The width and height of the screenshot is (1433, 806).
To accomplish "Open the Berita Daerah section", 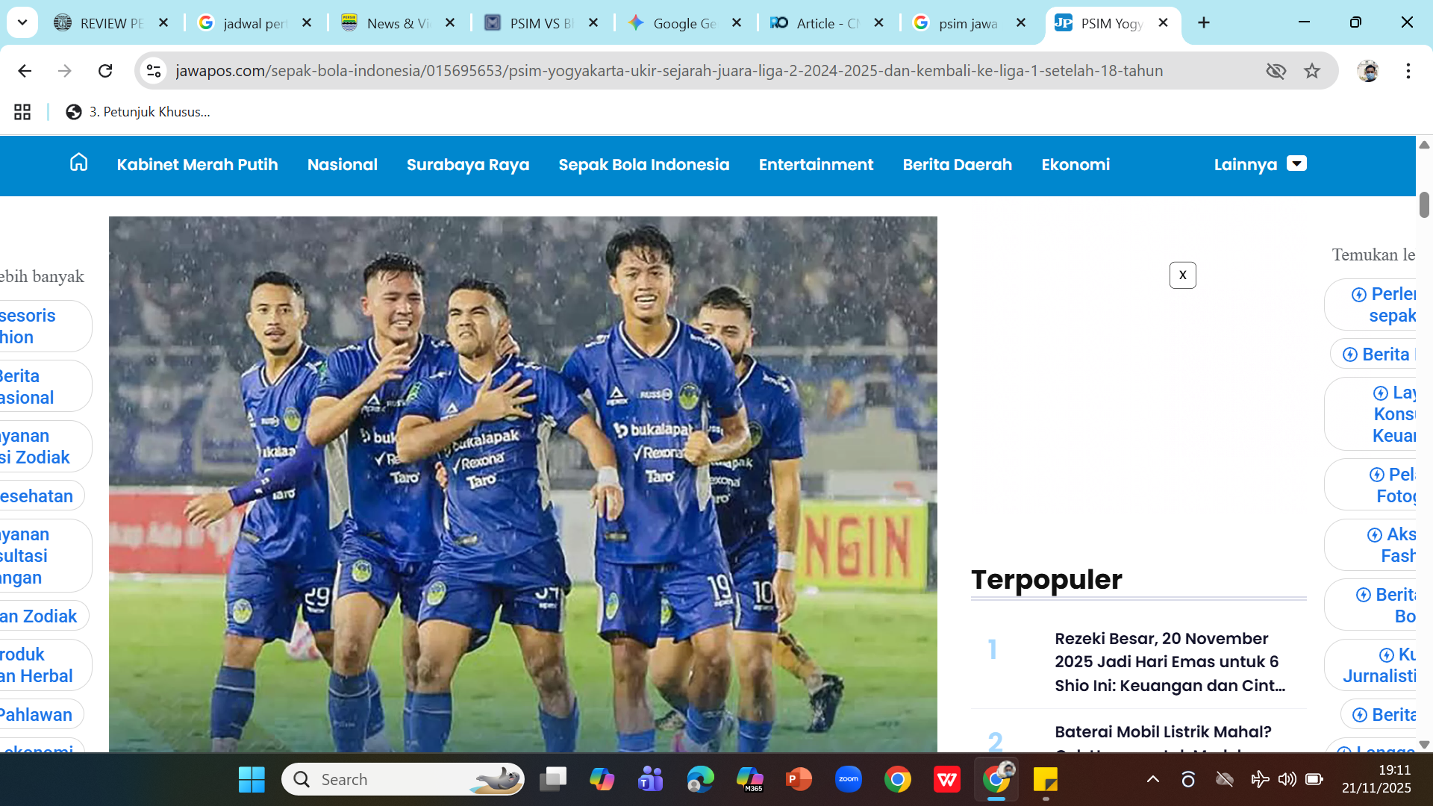I will [958, 164].
